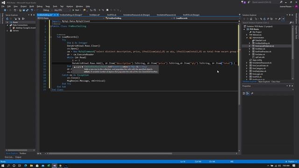This screenshot has height=168, width=299.
Task: Open the Build menu
Action: click(x=32, y=6)
